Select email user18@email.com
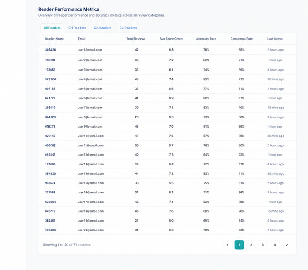Image resolution: width=308 pixels, height=270 pixels. click(91, 211)
